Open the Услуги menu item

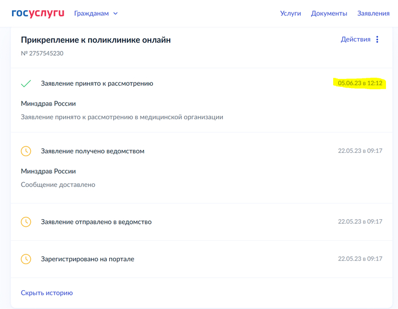291,14
